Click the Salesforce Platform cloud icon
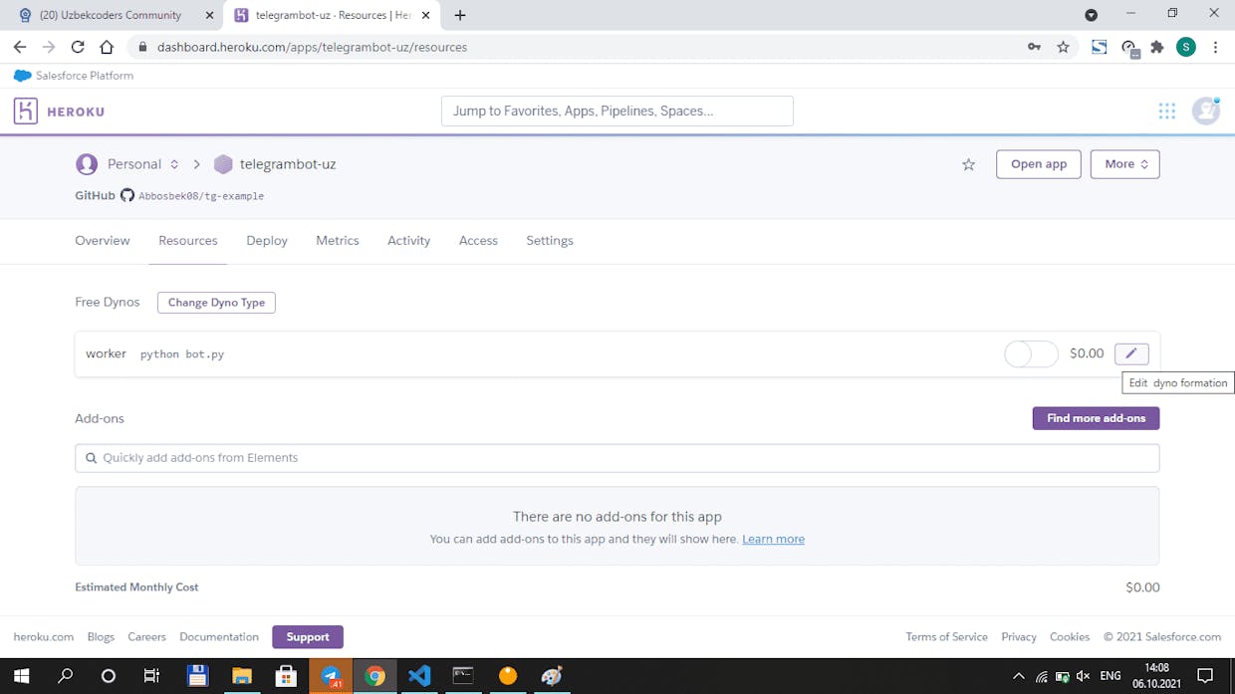1235x694 pixels. pyautogui.click(x=22, y=76)
